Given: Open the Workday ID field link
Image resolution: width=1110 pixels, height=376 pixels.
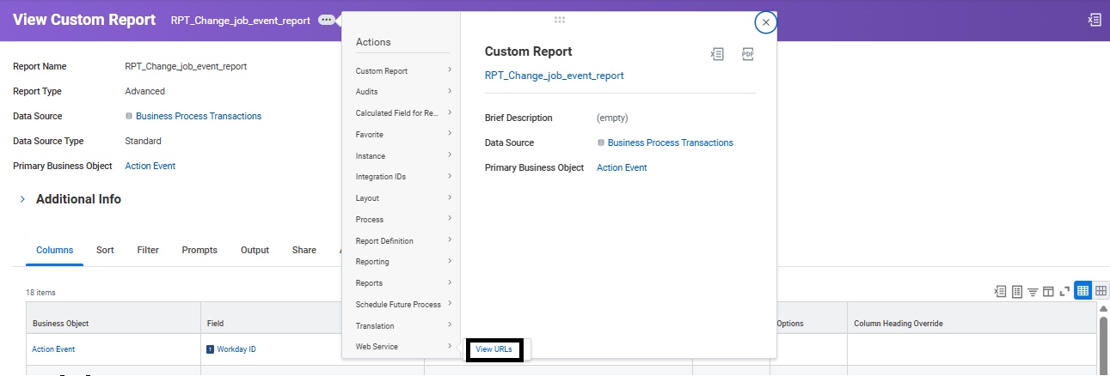Looking at the screenshot, I should (x=236, y=349).
